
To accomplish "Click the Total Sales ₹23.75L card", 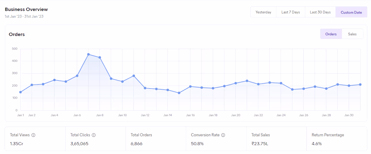I will 276,139.
